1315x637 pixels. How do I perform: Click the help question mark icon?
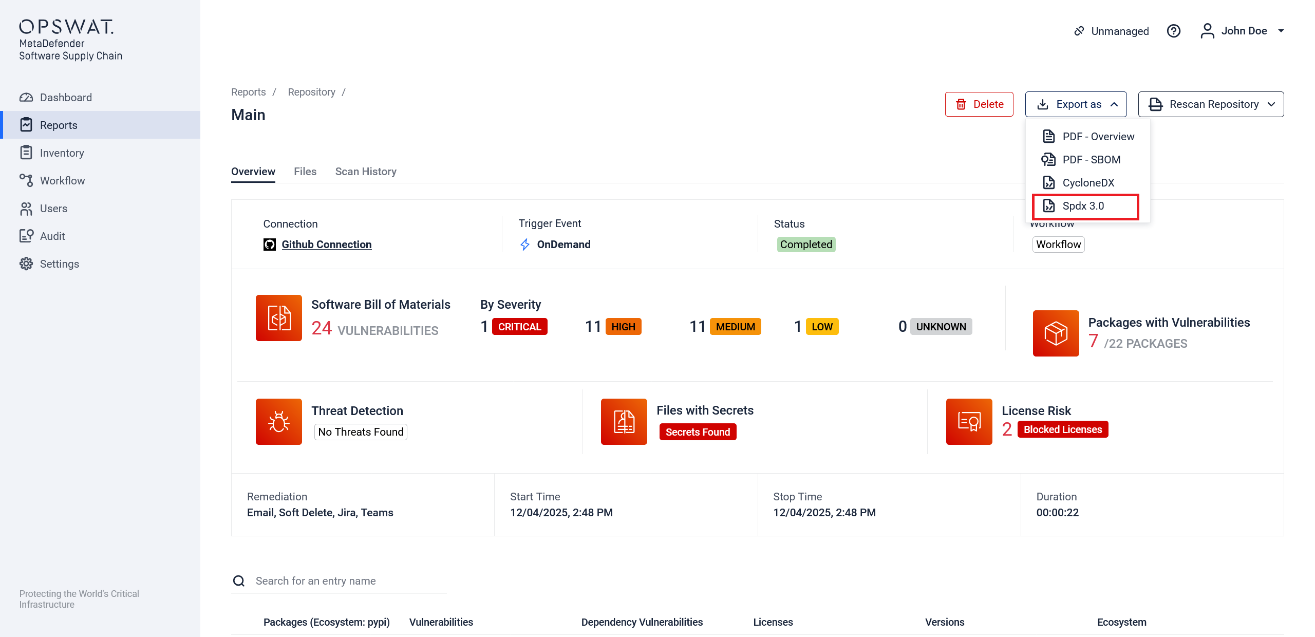coord(1173,31)
